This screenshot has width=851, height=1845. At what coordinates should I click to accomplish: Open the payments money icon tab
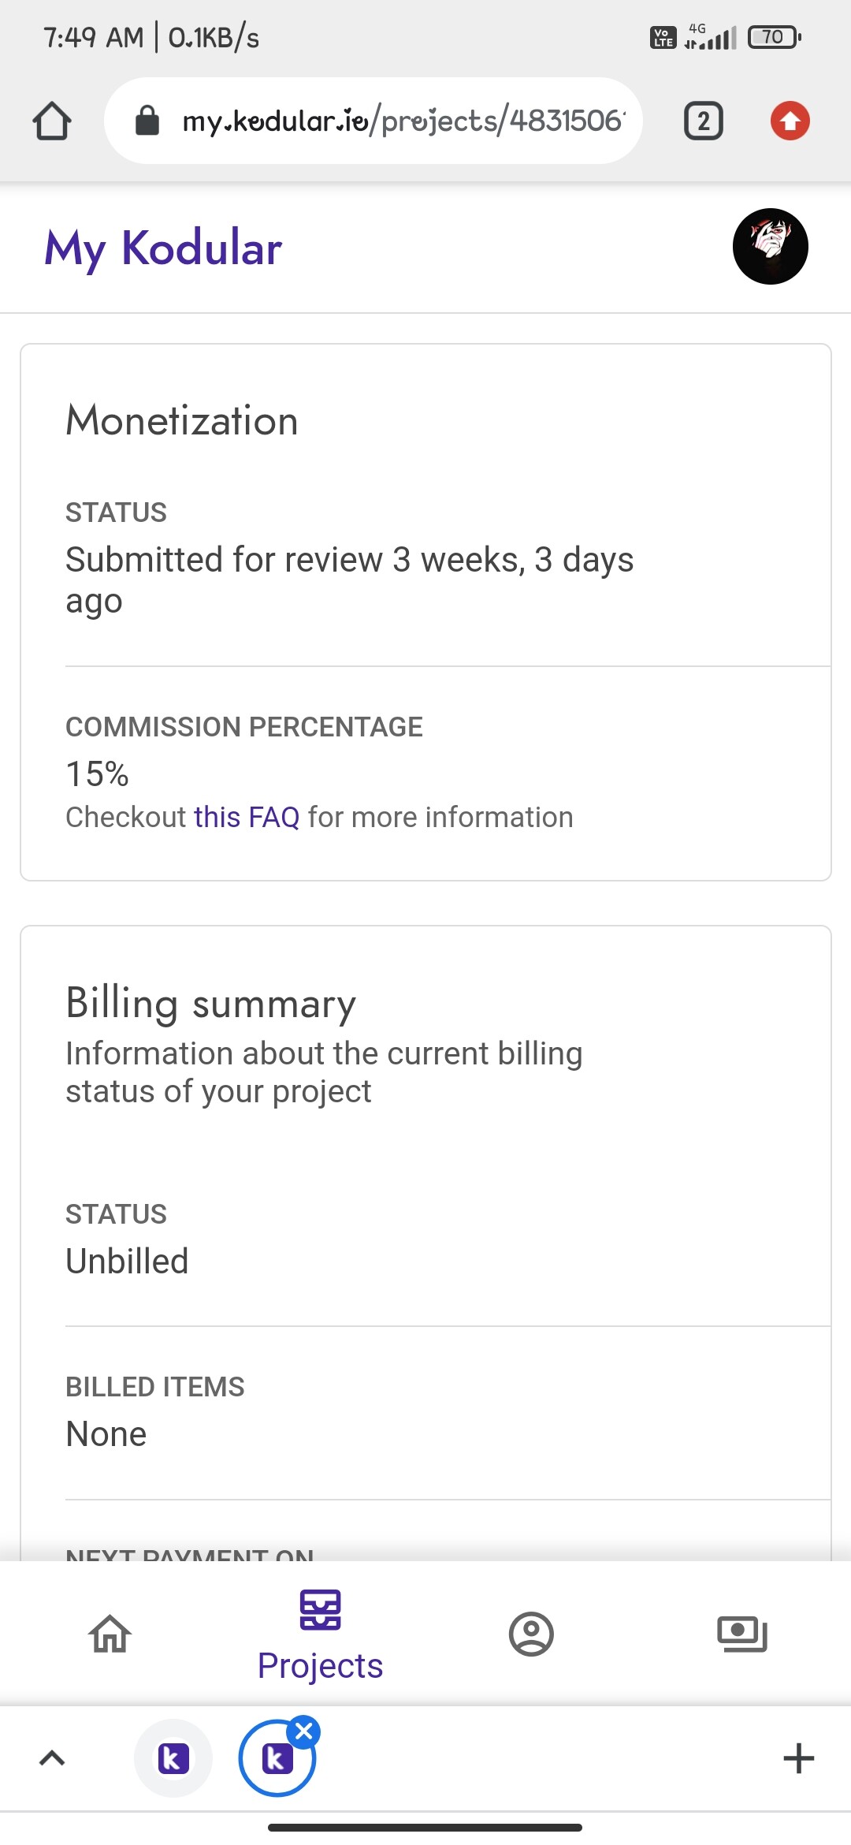(x=741, y=1634)
